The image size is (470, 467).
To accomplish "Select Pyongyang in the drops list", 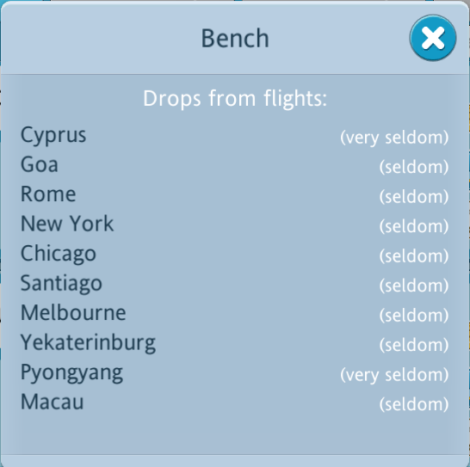I will (71, 372).
